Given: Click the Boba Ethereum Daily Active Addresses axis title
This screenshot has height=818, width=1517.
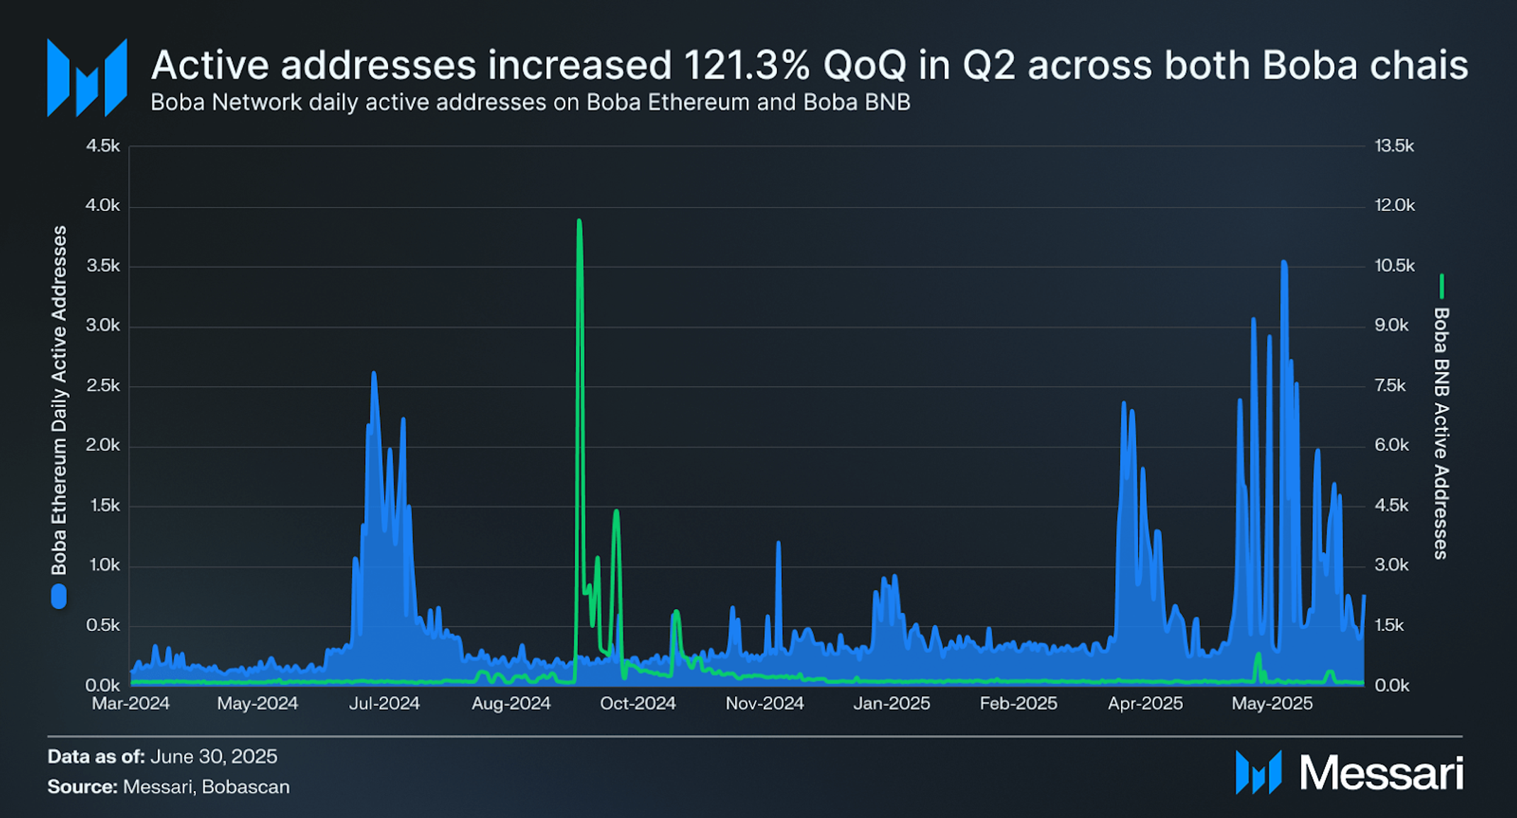Looking at the screenshot, I should 59,400.
